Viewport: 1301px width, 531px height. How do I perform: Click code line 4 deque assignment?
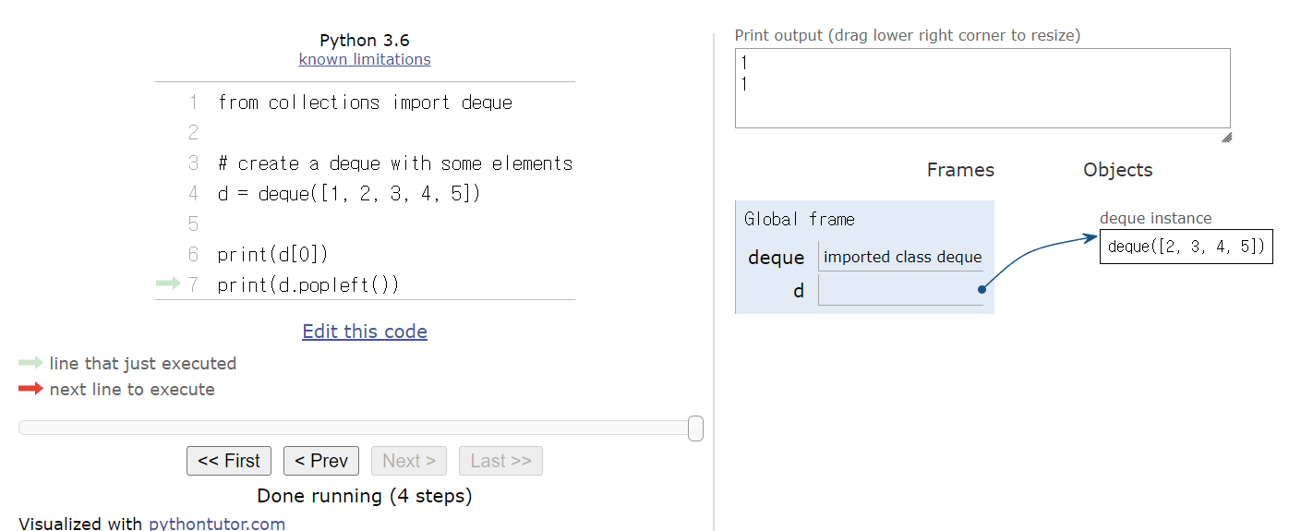click(349, 194)
